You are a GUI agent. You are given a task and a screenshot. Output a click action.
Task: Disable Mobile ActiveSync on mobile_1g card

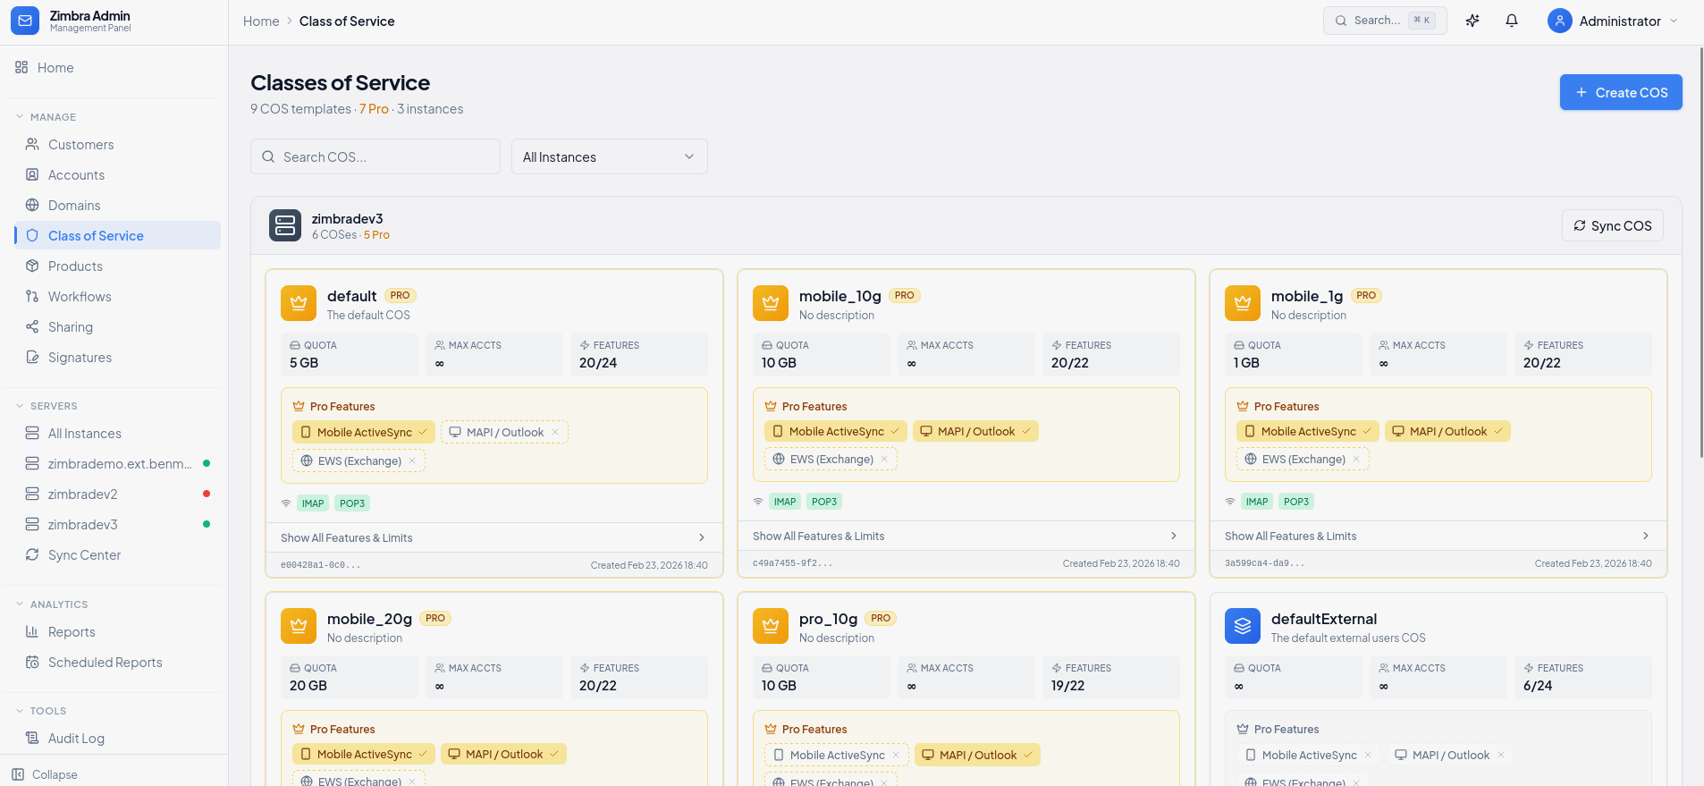1307,432
